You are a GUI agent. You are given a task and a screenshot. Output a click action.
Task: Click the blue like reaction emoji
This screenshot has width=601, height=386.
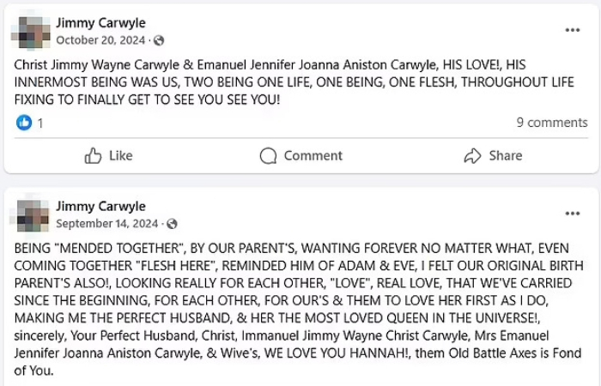(x=23, y=123)
